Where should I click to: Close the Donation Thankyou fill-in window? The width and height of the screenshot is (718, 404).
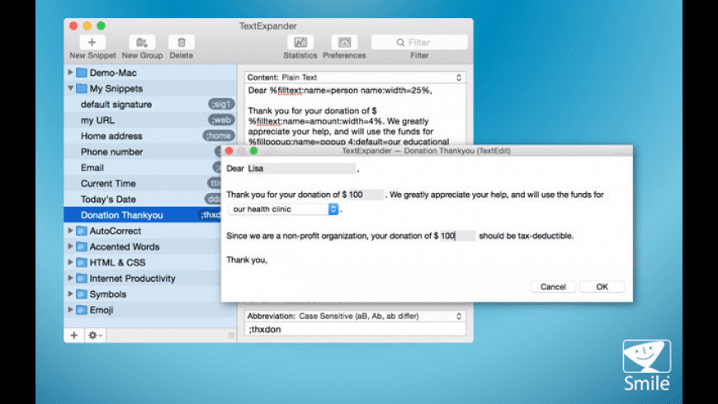(x=229, y=151)
